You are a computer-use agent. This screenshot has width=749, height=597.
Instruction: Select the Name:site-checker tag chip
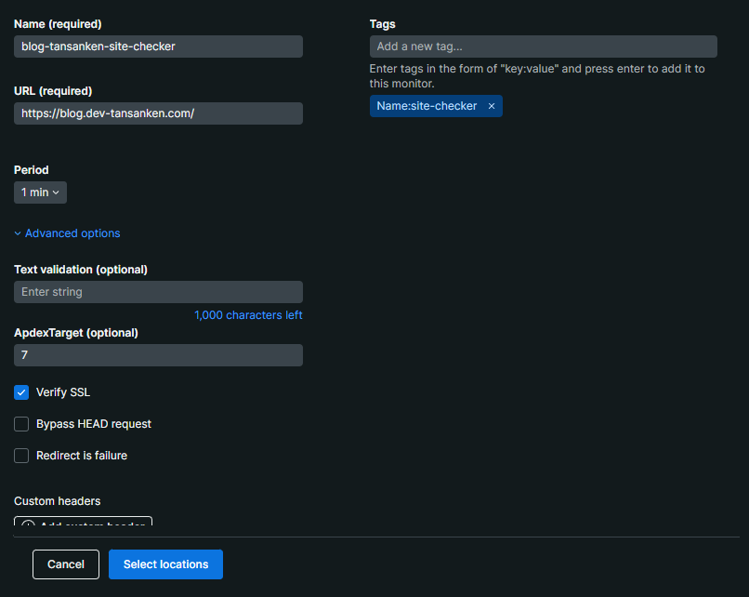click(x=427, y=106)
